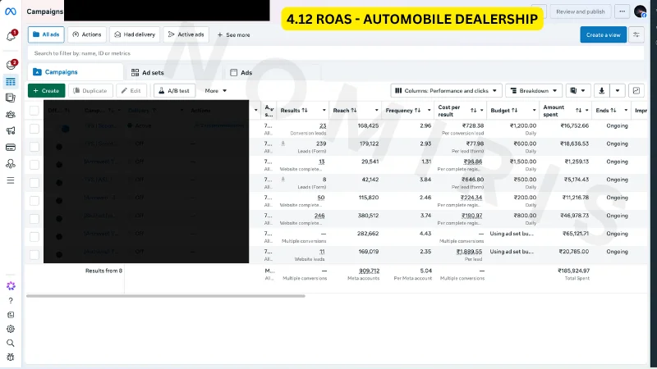Click the A/B test button
Viewport: 657px width, 369px height.
pyautogui.click(x=174, y=91)
